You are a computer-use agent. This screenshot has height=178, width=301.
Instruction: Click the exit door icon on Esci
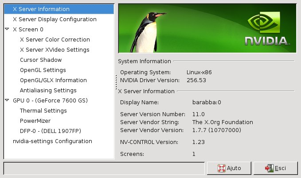269,168
